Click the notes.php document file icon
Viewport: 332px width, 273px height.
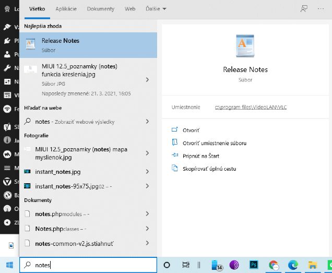(27, 213)
